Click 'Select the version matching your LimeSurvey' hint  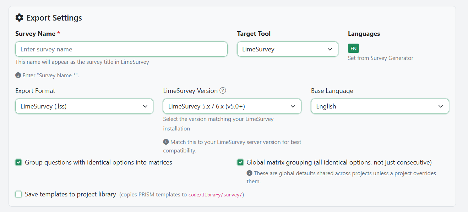click(x=218, y=124)
